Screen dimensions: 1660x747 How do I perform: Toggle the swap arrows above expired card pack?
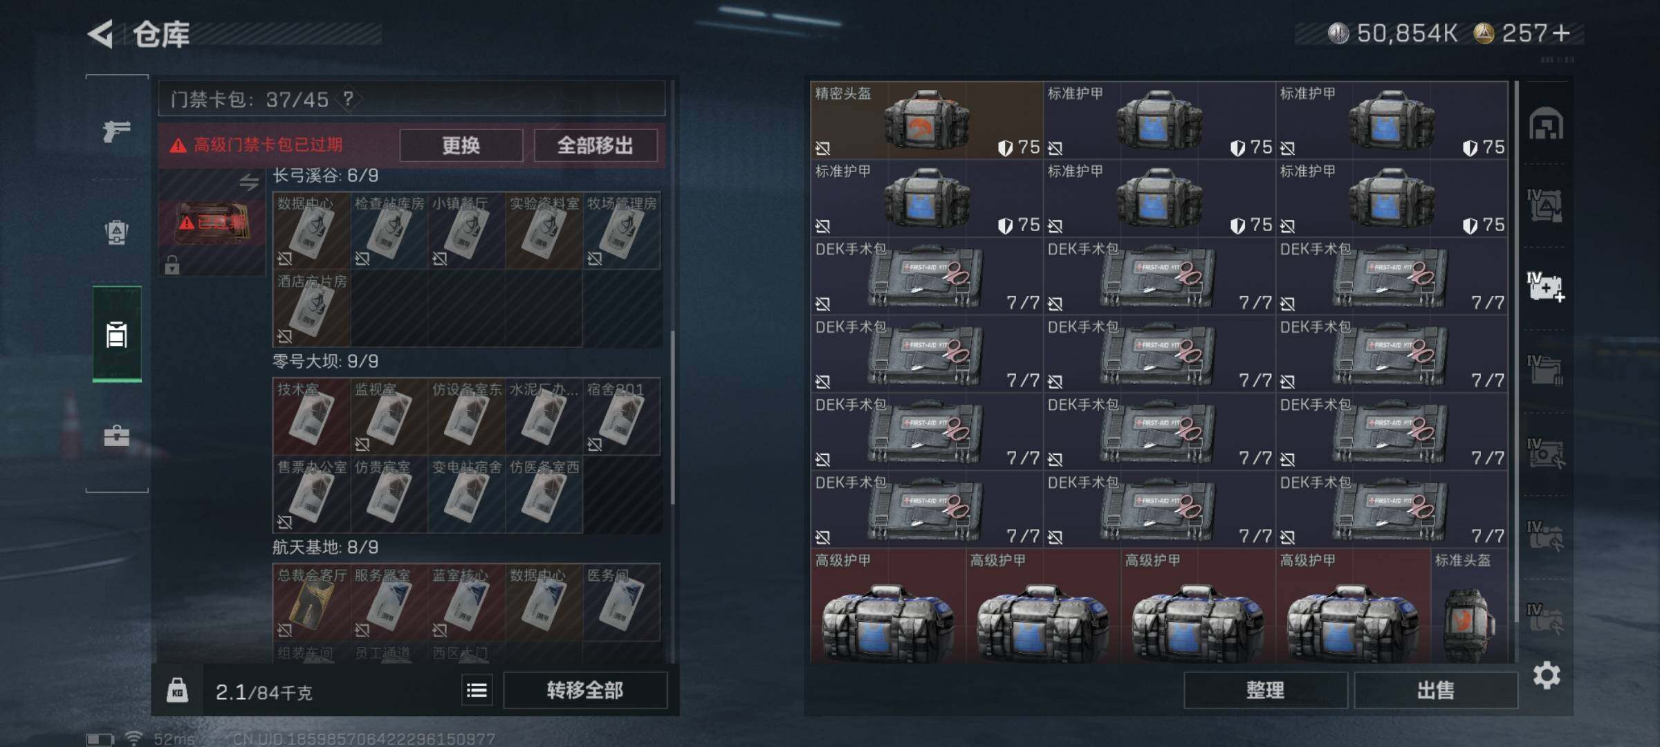click(249, 182)
